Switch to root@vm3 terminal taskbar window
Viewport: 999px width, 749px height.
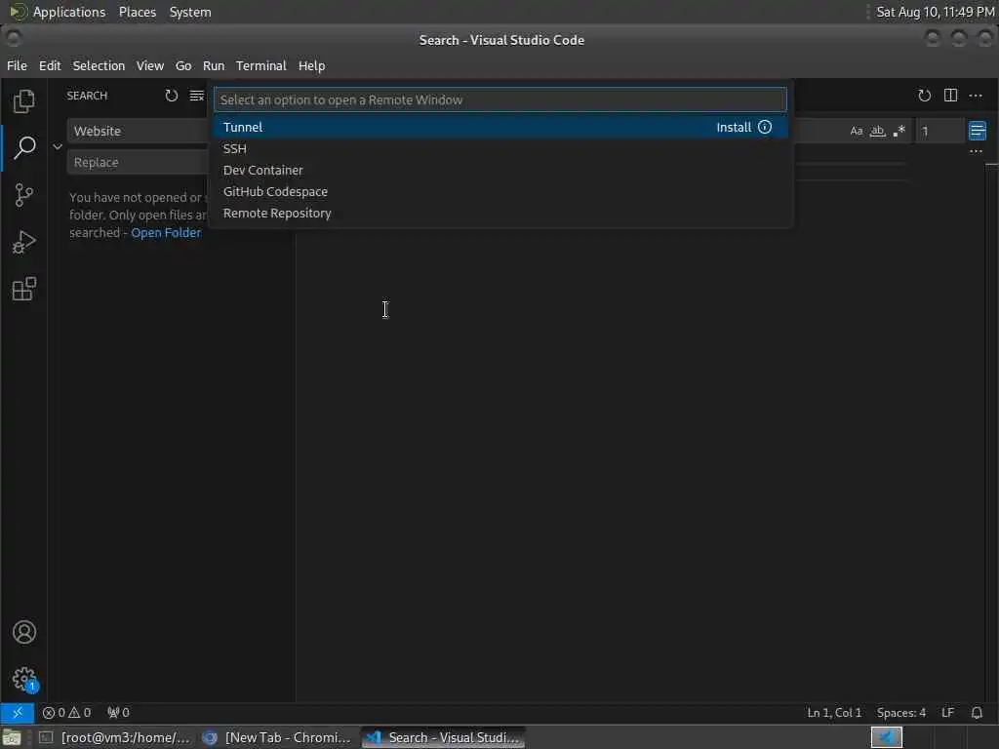[115, 737]
